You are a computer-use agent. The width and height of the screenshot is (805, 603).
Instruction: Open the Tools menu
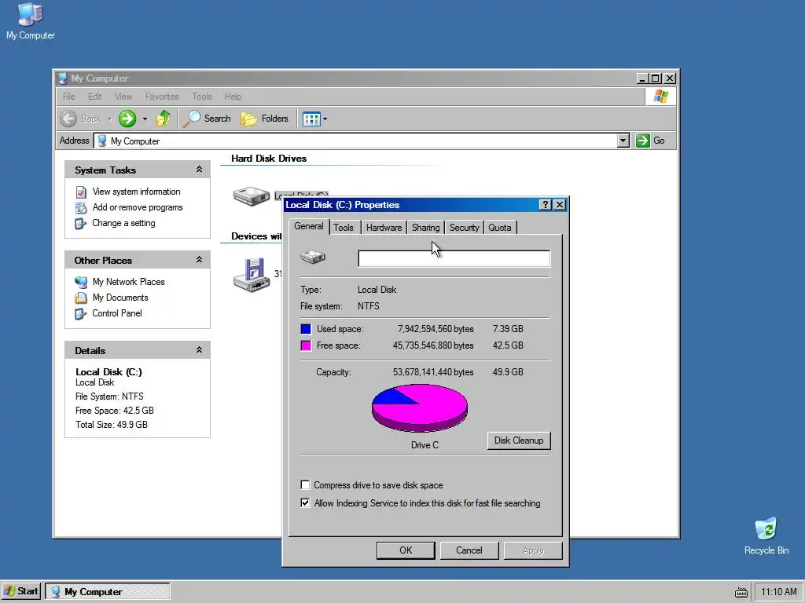coord(202,97)
